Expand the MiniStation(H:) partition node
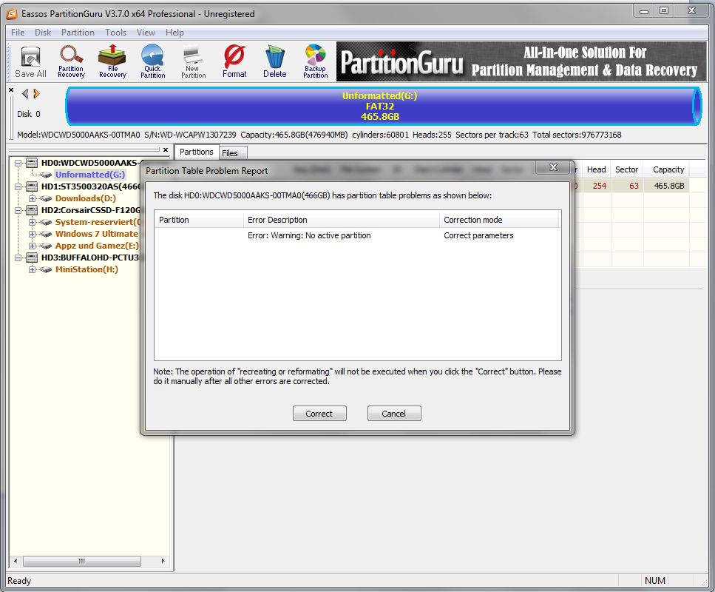Viewport: 715px width, 592px height. click(x=32, y=270)
